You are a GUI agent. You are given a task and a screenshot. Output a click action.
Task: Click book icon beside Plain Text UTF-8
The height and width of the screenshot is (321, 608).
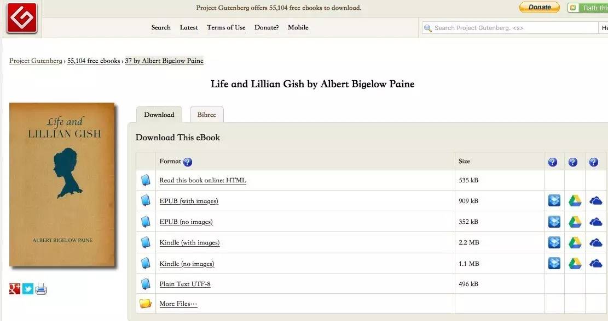(x=146, y=284)
